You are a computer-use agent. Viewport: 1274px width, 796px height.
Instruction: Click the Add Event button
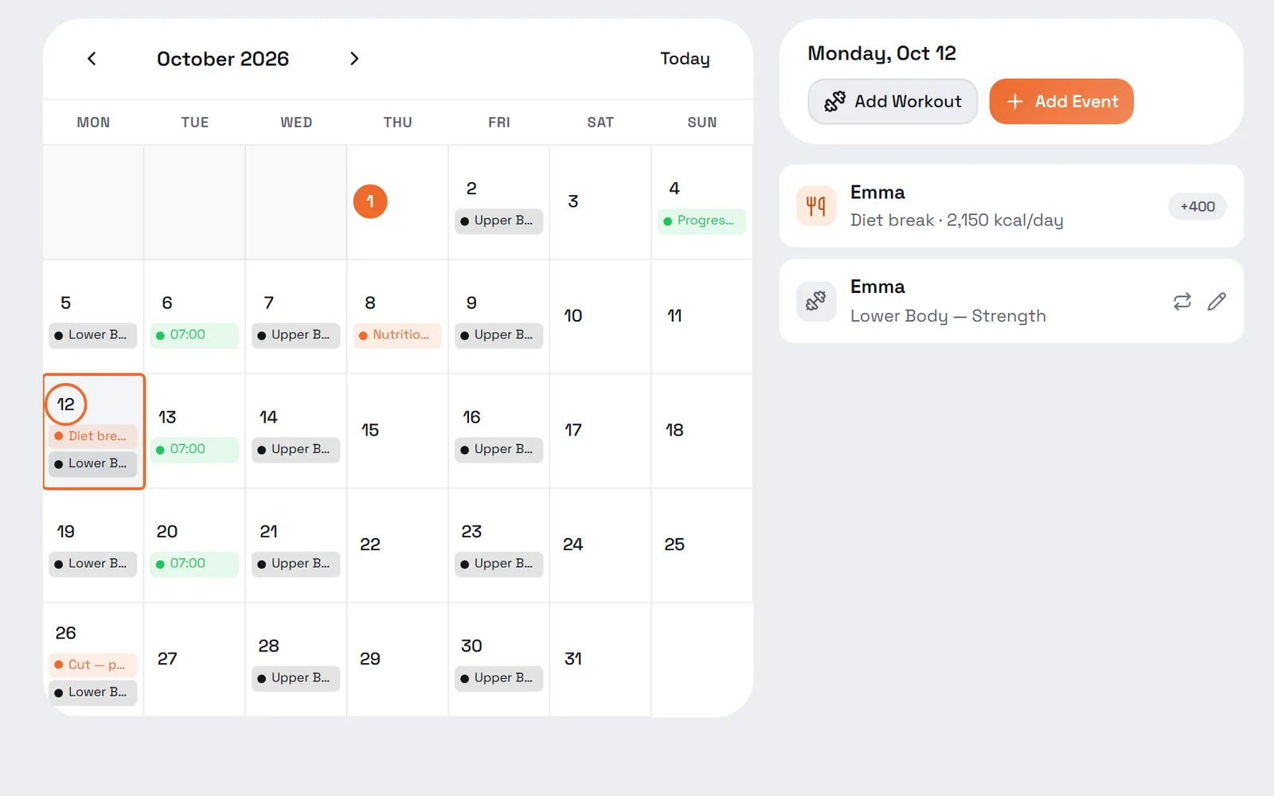pyautogui.click(x=1061, y=101)
